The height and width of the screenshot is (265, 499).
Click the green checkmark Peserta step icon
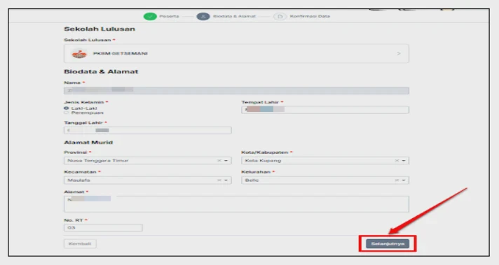[x=150, y=16]
